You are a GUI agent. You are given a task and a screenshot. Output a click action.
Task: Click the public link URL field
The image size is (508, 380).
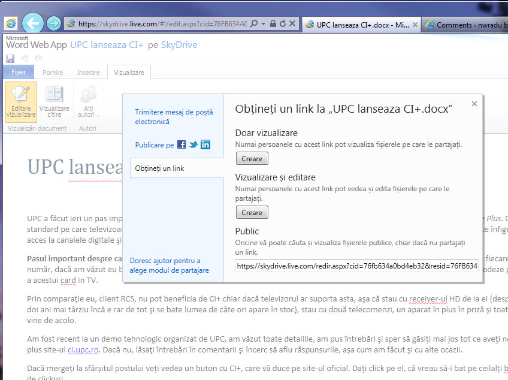coord(356,266)
